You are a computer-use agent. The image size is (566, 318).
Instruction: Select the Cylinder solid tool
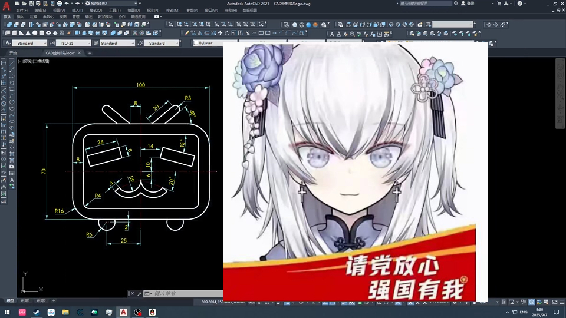[41, 33]
